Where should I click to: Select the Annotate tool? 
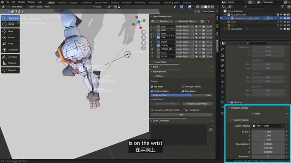(10, 57)
